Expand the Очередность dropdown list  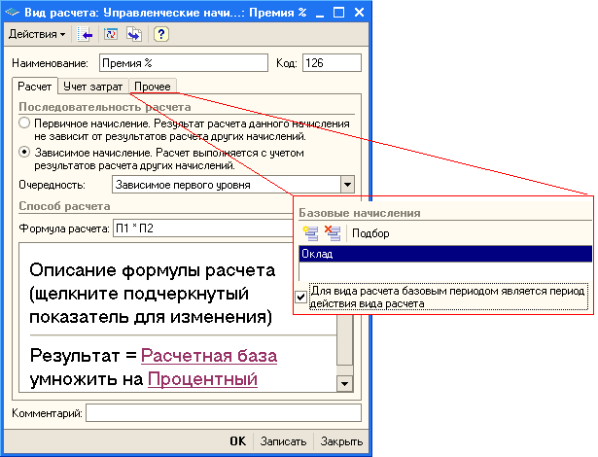point(347,184)
